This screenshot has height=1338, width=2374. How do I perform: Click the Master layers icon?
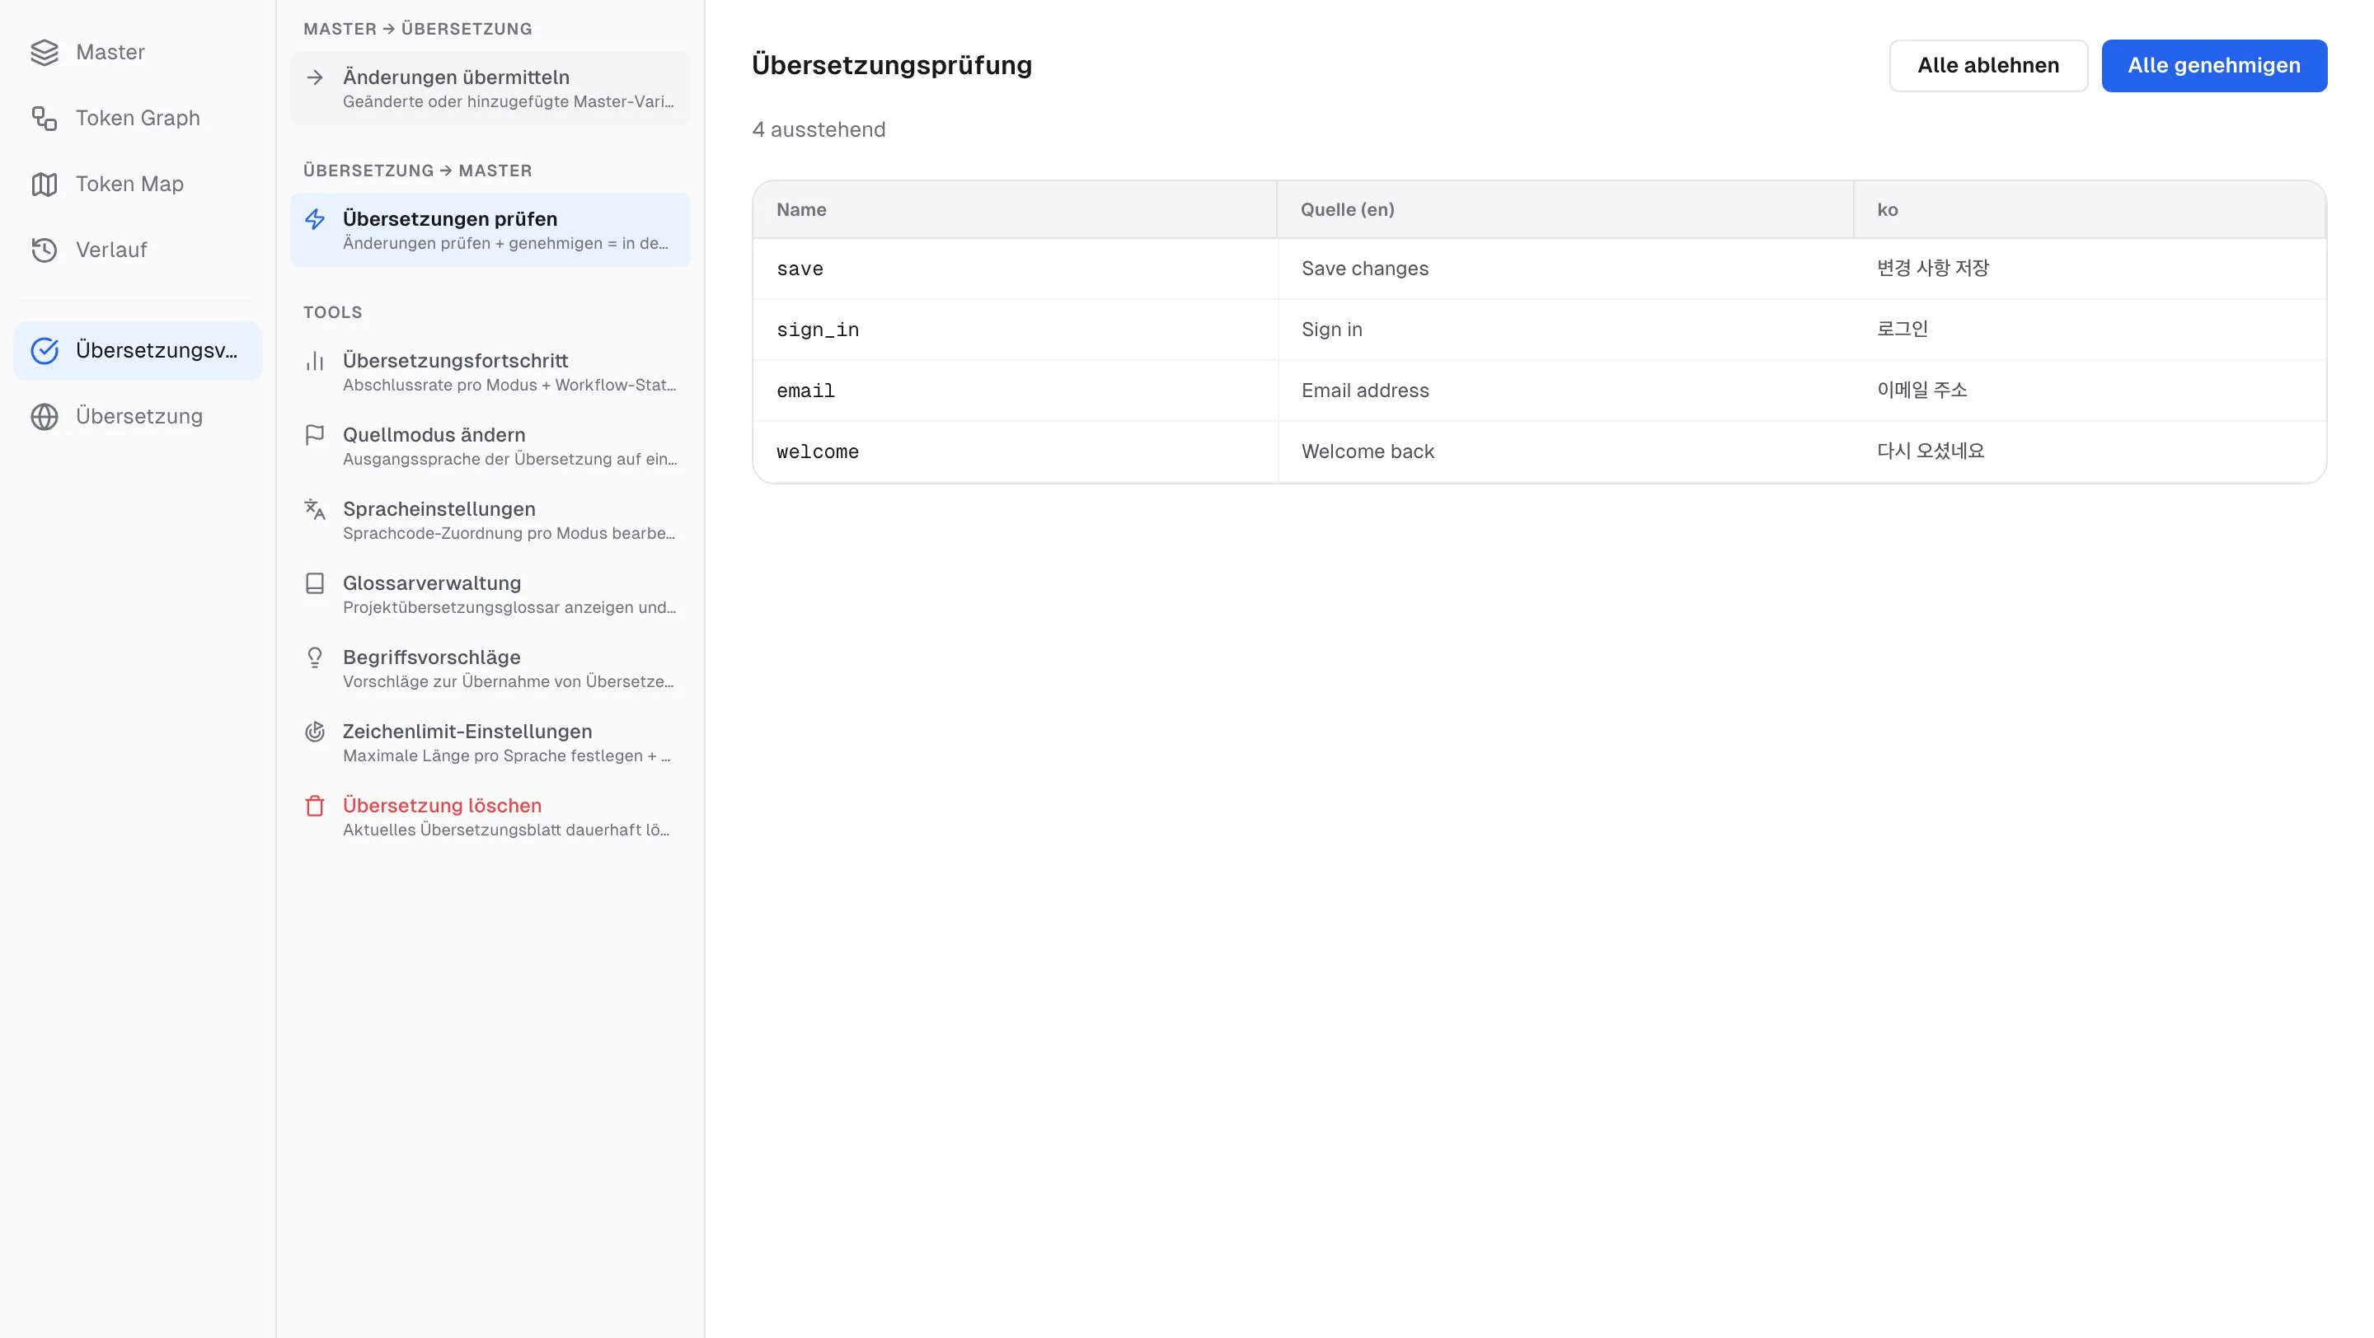pyautogui.click(x=45, y=53)
